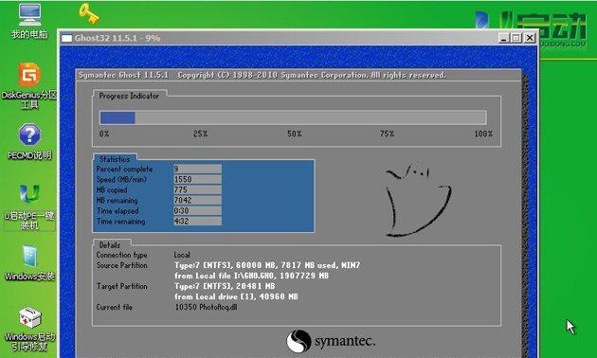
Task: Click the Symantec logo at bottom
Action: (x=331, y=341)
